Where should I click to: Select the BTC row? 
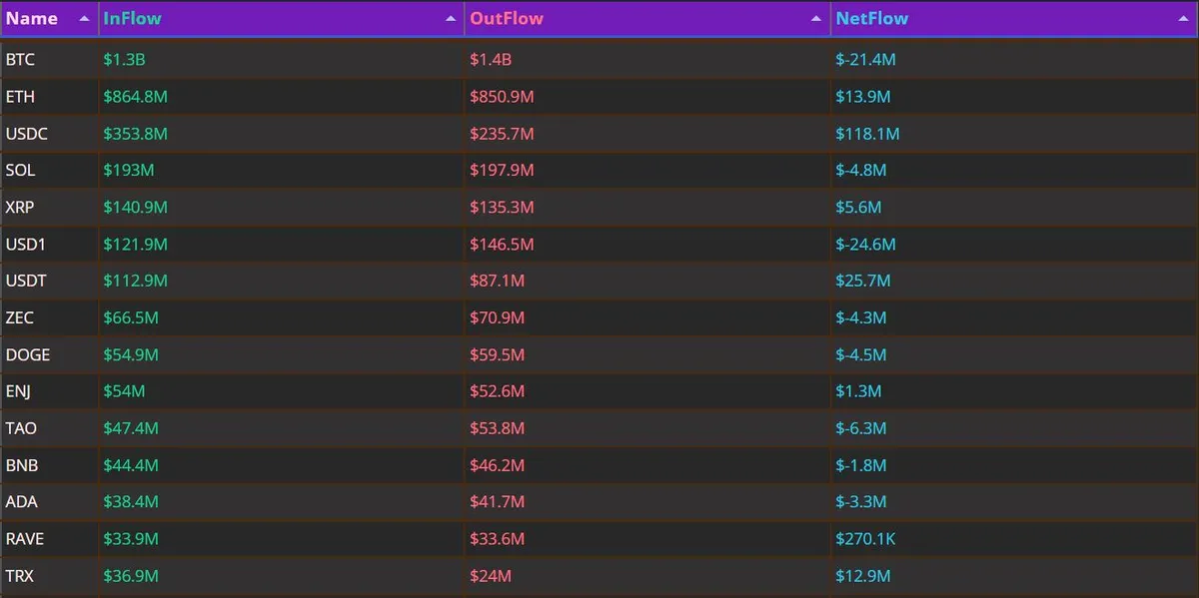tap(599, 60)
